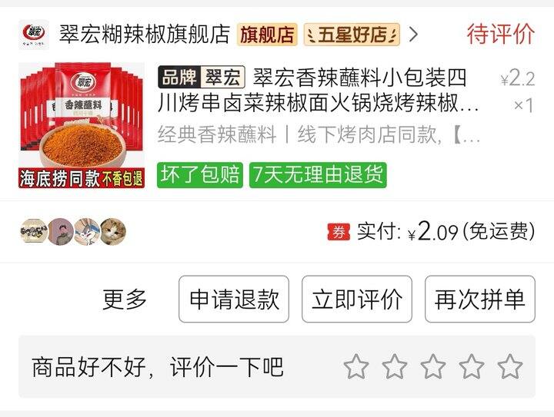Tap the 坏了包赔 guarantee tag
554x417 pixels.
coord(200,175)
